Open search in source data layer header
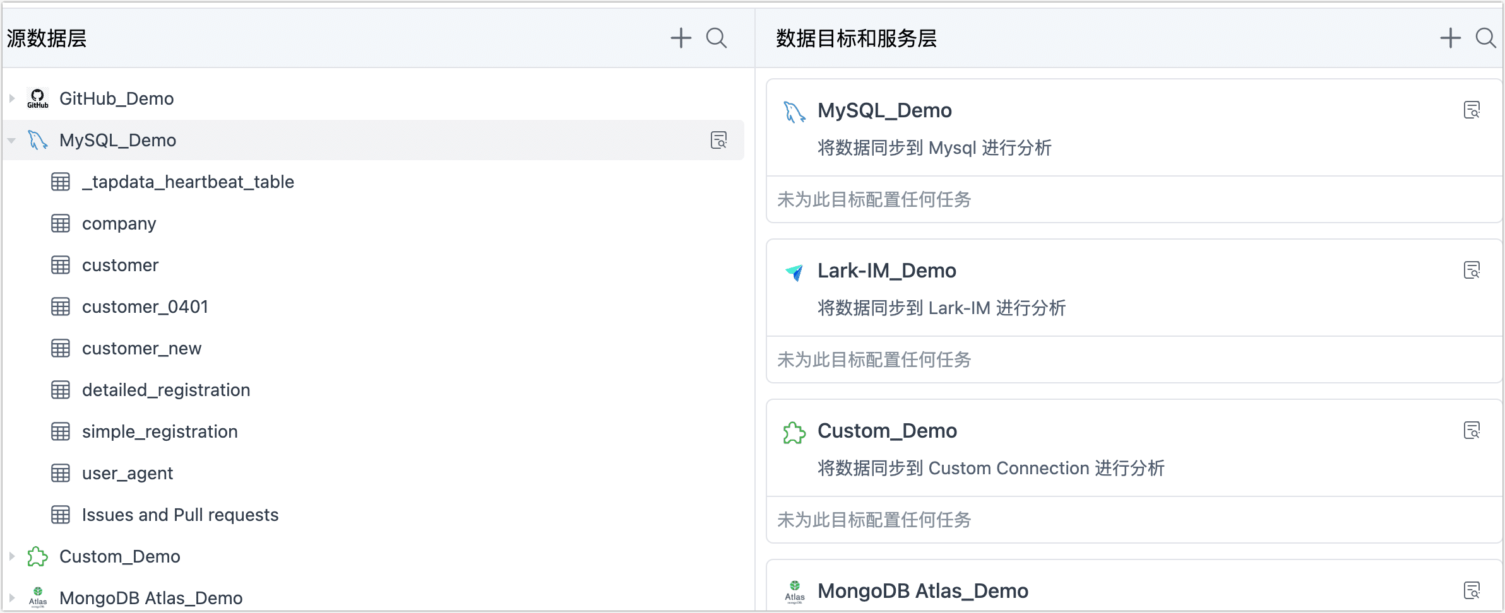Image resolution: width=1505 pixels, height=613 pixels. pyautogui.click(x=716, y=38)
